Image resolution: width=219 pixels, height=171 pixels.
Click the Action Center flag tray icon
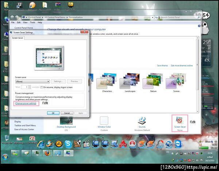[201, 160]
